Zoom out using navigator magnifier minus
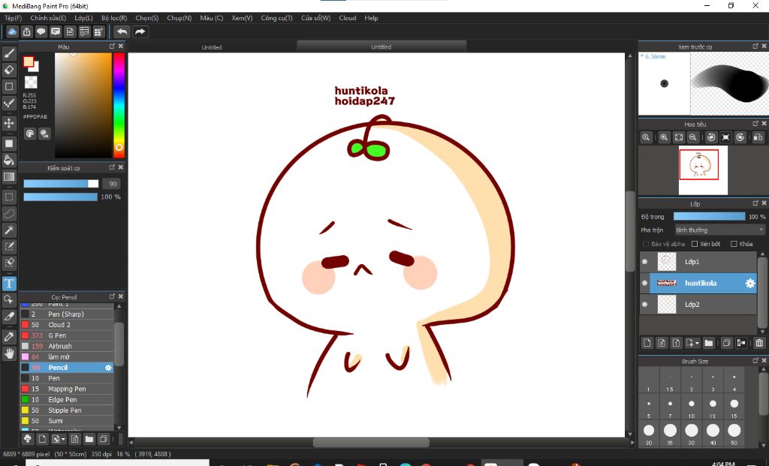Image resolution: width=769 pixels, height=466 pixels. (693, 137)
